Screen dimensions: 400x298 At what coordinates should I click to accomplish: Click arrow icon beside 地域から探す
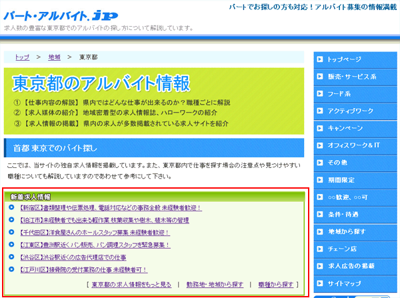tap(319, 231)
